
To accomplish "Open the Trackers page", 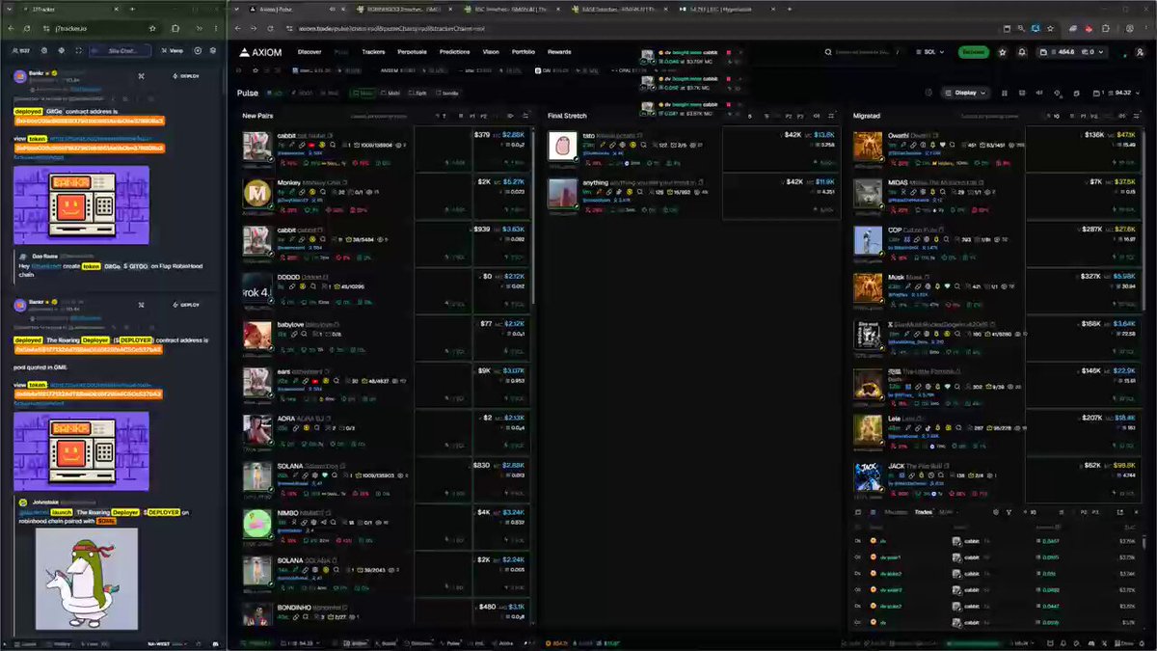I will click(x=373, y=52).
